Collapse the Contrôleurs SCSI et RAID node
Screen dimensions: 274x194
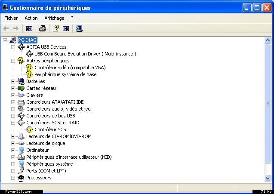[13, 123]
